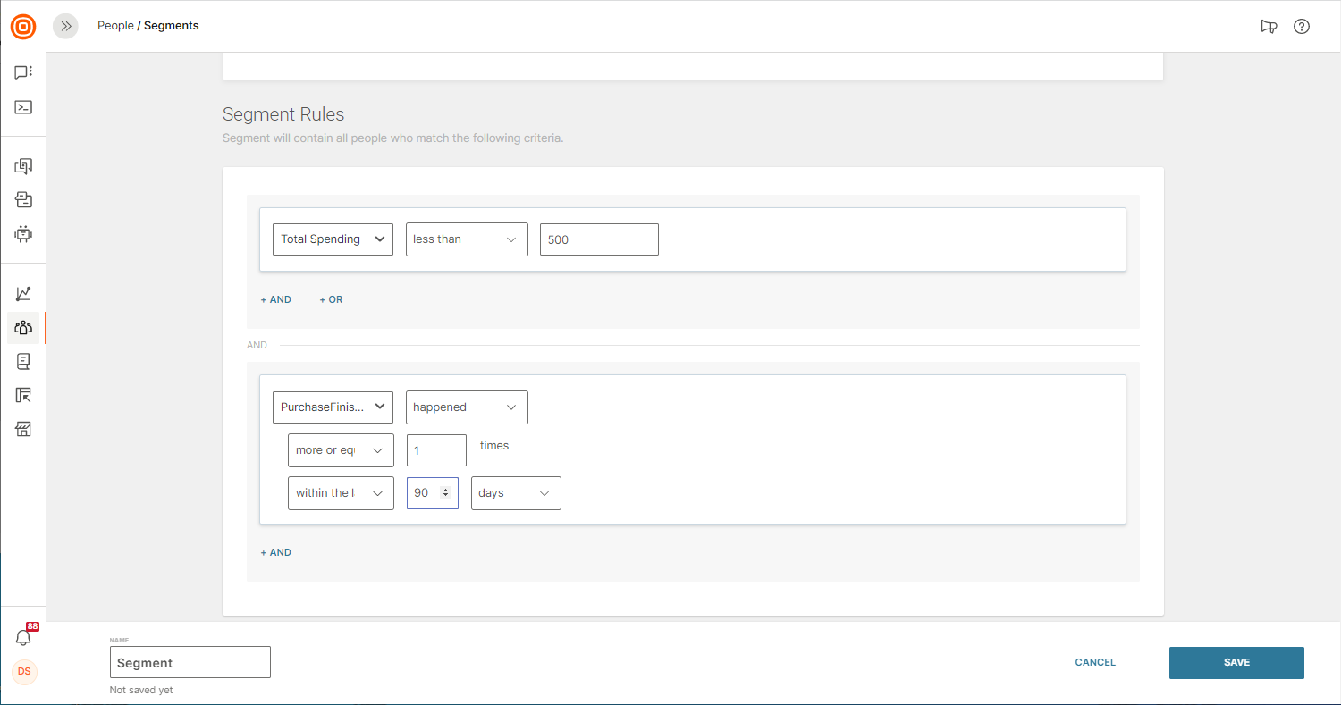This screenshot has width=1341, height=705.
Task: Open the chatbot robot sidebar icon
Action: click(23, 234)
